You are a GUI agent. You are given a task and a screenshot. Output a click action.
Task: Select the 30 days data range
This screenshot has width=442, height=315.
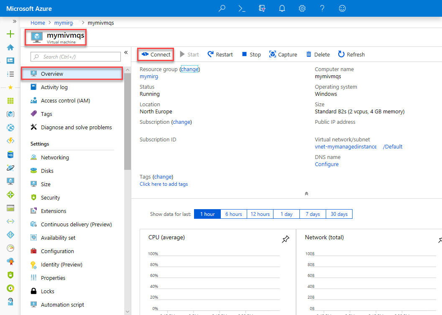tap(339, 214)
